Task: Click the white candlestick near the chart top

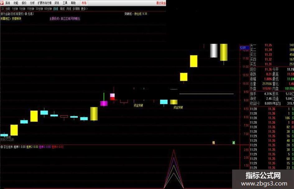Action: 214,51
